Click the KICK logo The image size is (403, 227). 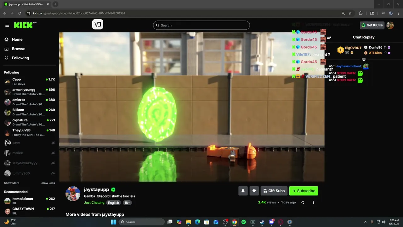pyautogui.click(x=25, y=25)
